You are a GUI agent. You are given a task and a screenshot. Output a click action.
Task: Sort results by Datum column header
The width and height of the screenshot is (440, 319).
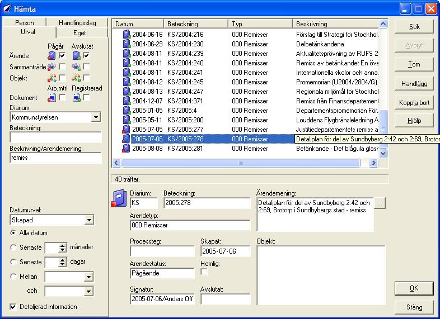(138, 24)
